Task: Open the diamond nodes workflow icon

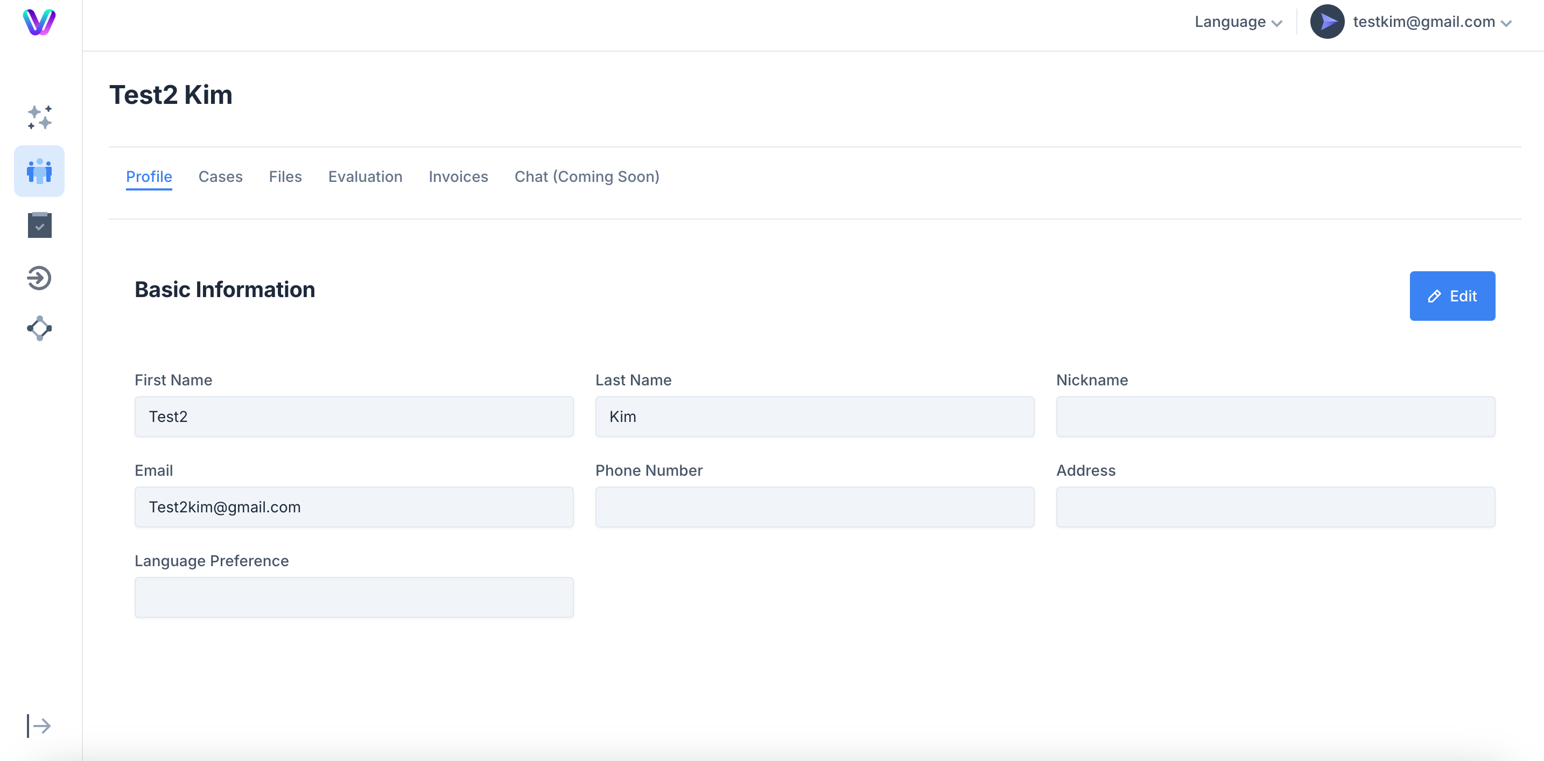Action: pos(39,328)
